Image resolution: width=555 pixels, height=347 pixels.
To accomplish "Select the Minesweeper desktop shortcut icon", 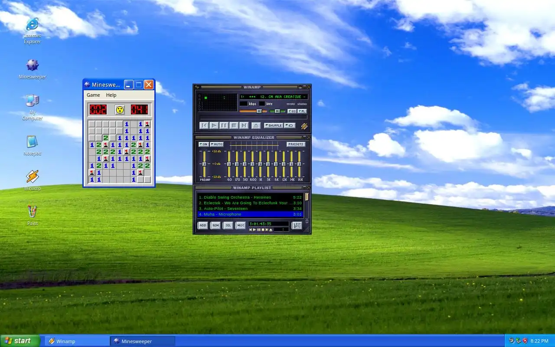I will [x=33, y=65].
